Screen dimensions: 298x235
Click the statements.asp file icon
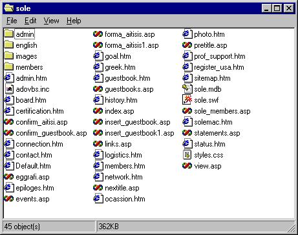pyautogui.click(x=187, y=133)
